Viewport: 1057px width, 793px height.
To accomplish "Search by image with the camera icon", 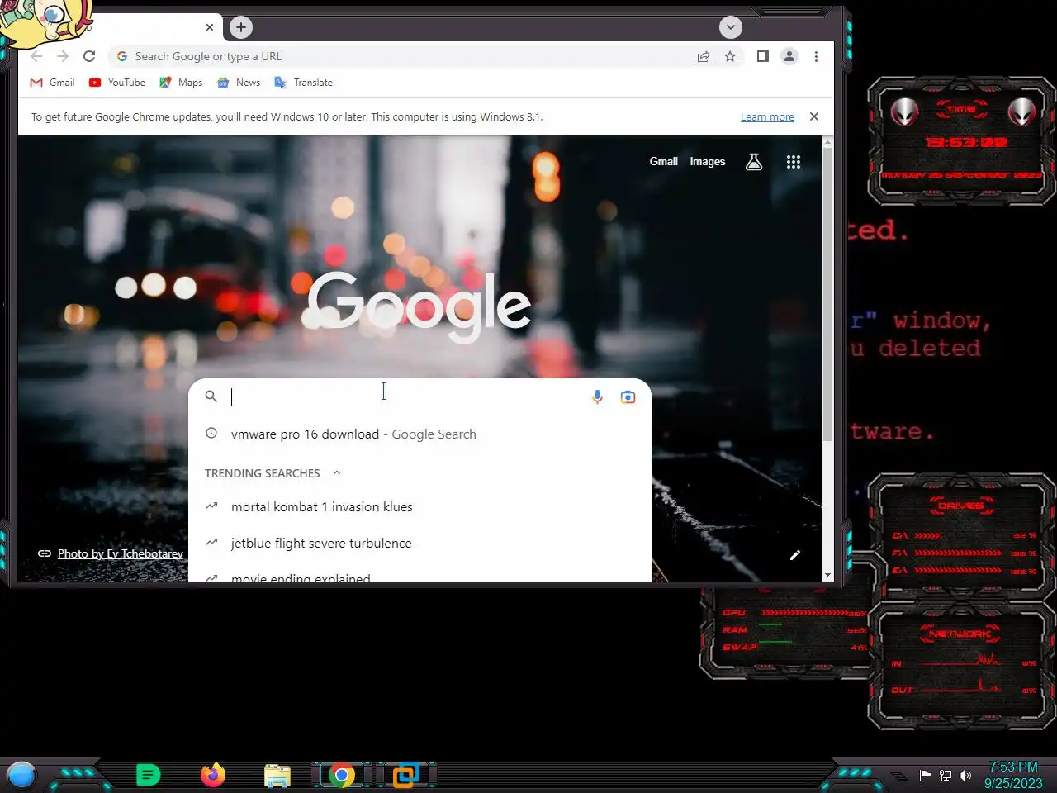I will point(628,396).
